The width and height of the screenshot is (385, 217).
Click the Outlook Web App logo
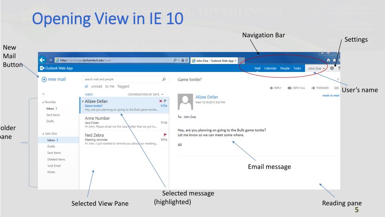click(56, 68)
